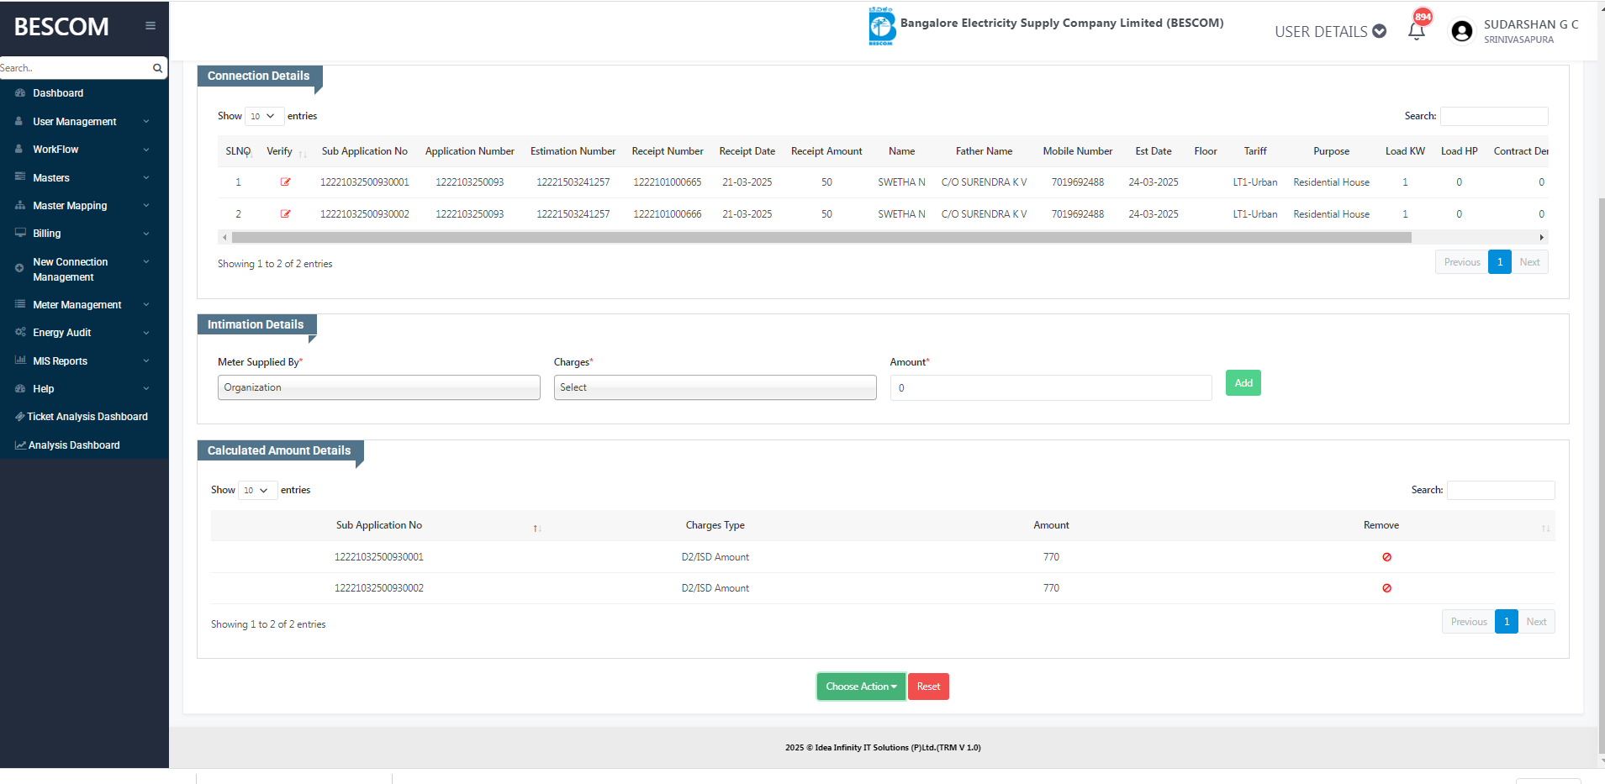Click the user profile avatar icon
Viewport: 1605px width, 784px height.
pyautogui.click(x=1462, y=31)
